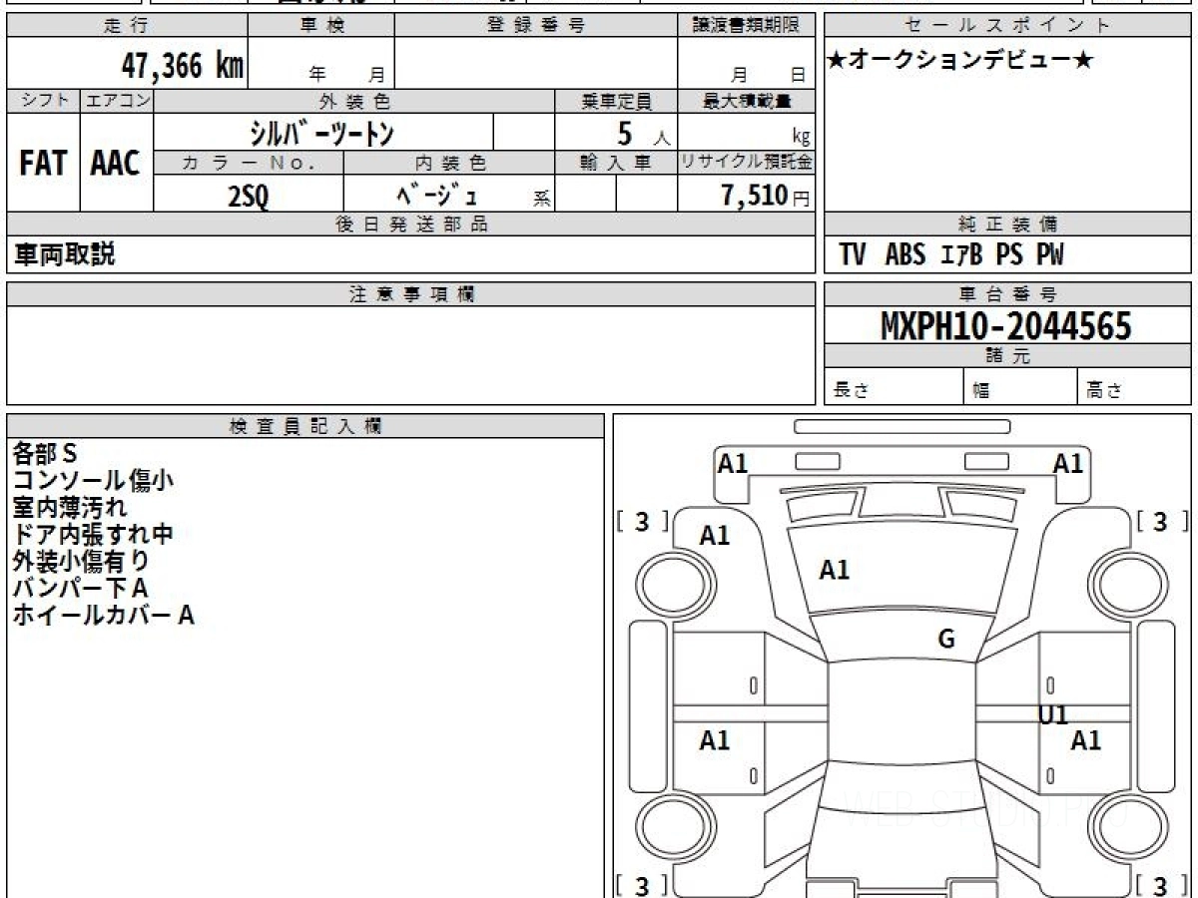Screen dimensions: 1198x898
Task: Click the 内装色 header
Action: pyautogui.click(x=449, y=163)
